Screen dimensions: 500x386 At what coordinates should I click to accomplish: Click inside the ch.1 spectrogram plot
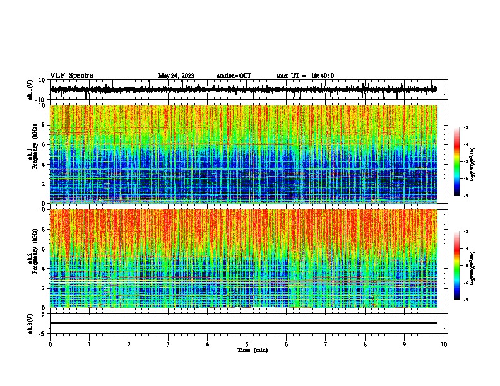(x=244, y=154)
